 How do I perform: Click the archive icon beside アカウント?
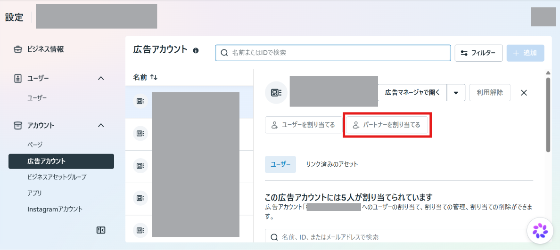17,125
